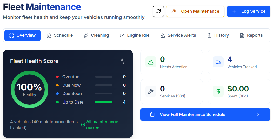
Task: Click the wrench icon for Services (30d)
Action: (151, 91)
